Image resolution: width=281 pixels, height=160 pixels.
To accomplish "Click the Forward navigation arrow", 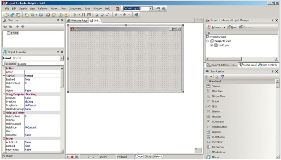I will (125, 15).
